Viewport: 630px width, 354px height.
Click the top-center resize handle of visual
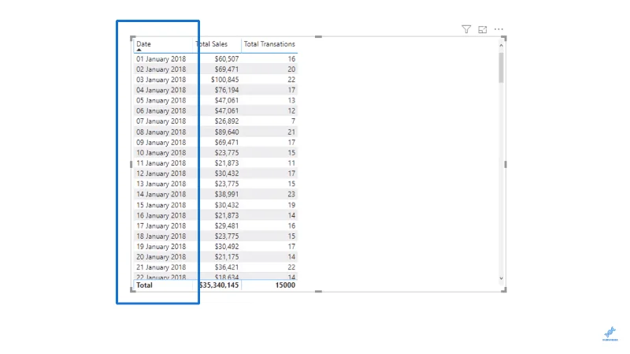(x=318, y=36)
